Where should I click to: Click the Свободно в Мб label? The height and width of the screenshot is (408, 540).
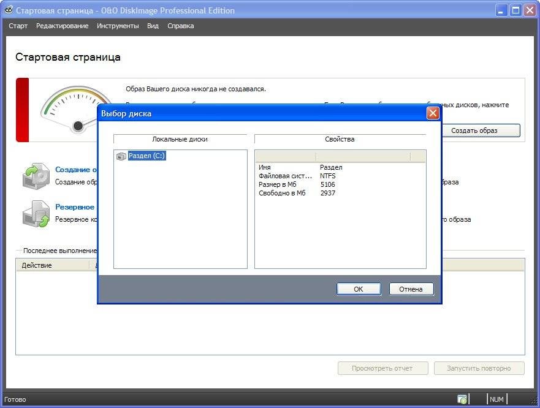282,193
